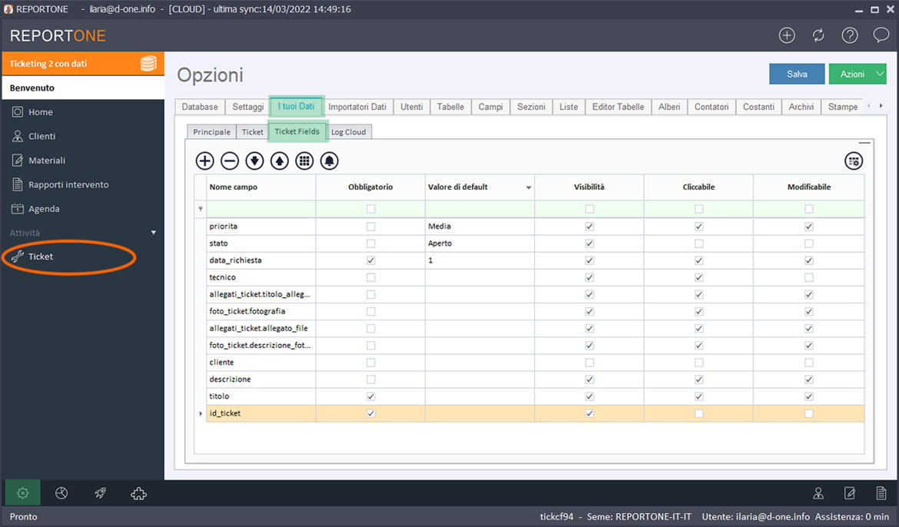Viewport: 899px width, 527px height.
Task: Click the Nome campo filter field
Action: tap(261, 209)
